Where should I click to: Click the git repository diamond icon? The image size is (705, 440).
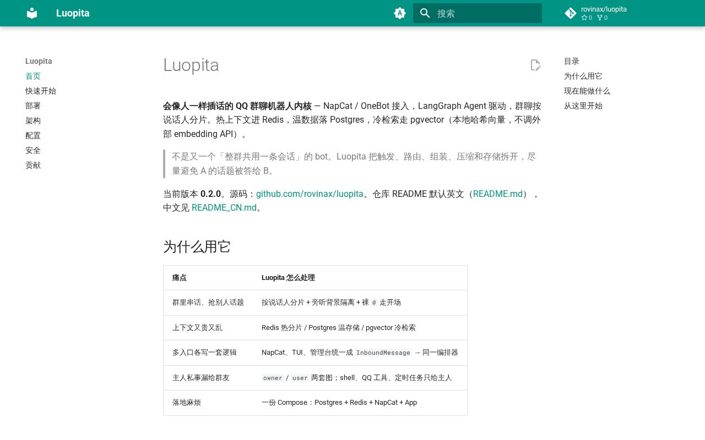pyautogui.click(x=571, y=13)
